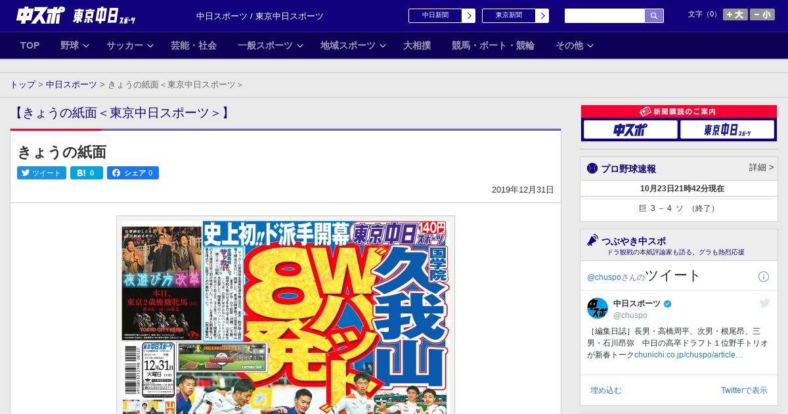Click Twitterで表示 link
788x414 pixels.
[744, 390]
